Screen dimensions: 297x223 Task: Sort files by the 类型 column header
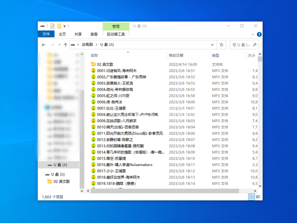tap(216, 55)
